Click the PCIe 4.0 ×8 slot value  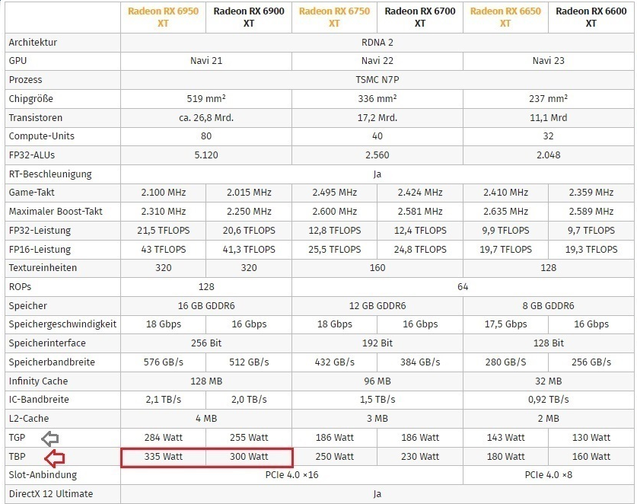tap(549, 475)
